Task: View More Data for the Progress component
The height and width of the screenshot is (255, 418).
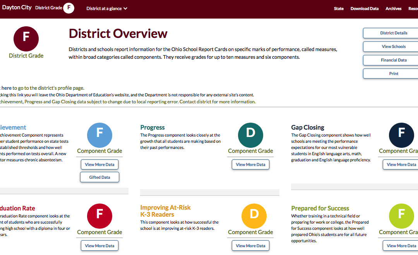Action: pyautogui.click(x=250, y=164)
